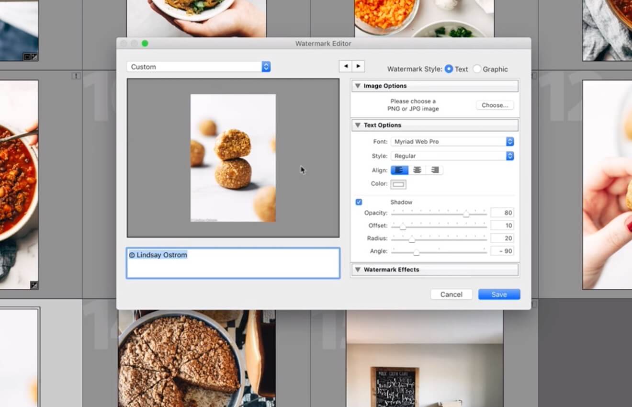Select left text alignment

(x=399, y=170)
